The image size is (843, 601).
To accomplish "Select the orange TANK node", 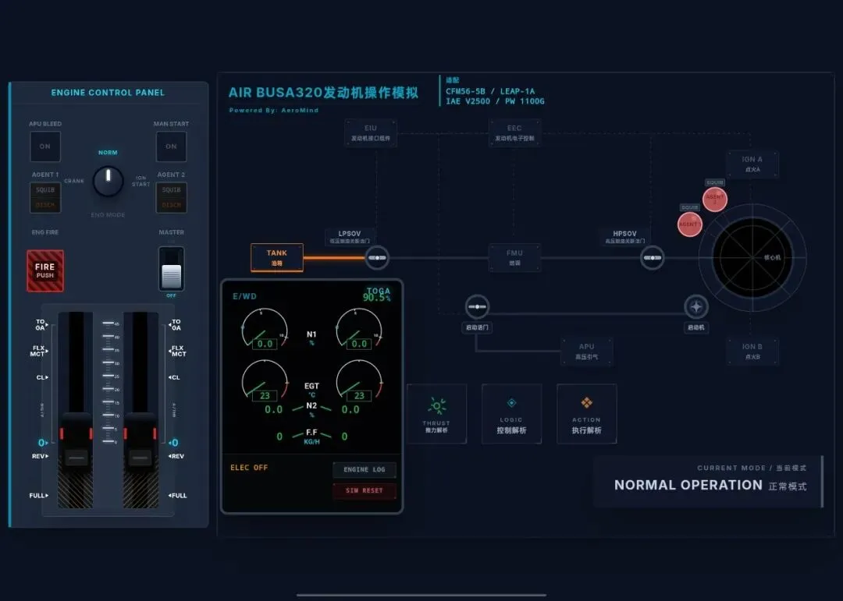I will [277, 258].
